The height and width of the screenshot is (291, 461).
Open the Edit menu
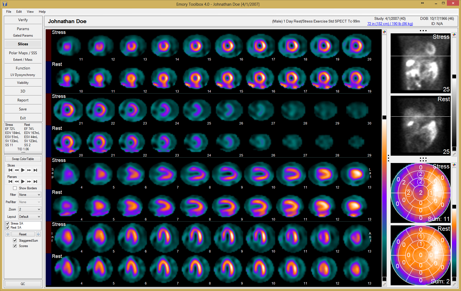19,12
